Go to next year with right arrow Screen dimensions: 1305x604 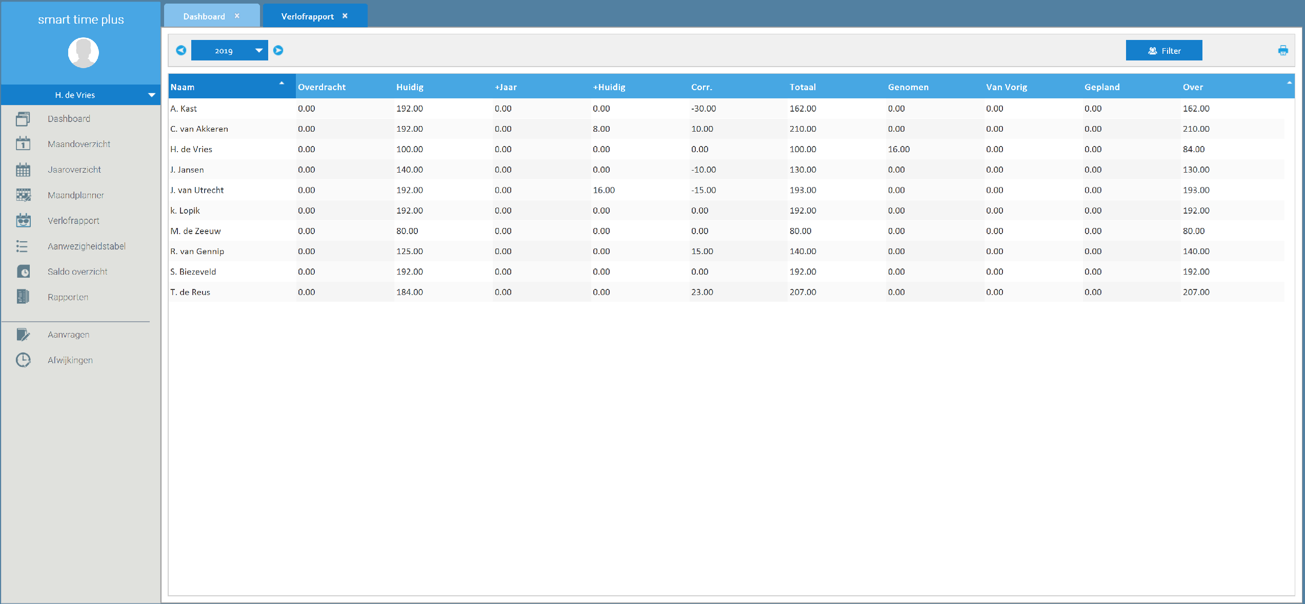(x=278, y=50)
